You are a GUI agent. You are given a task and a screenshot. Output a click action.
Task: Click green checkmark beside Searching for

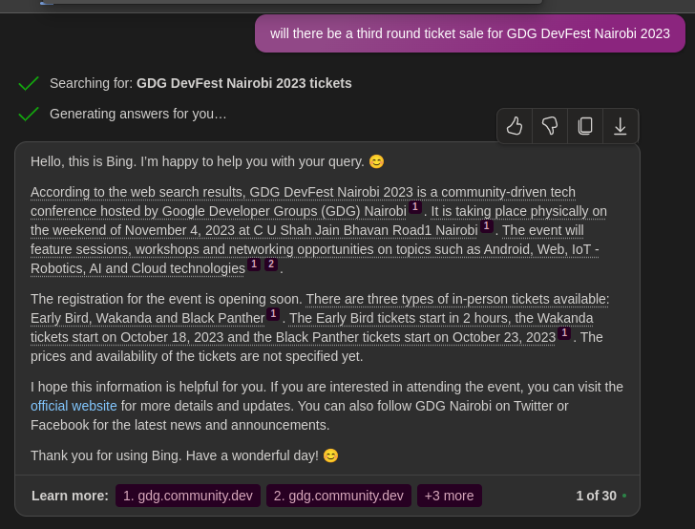click(29, 83)
